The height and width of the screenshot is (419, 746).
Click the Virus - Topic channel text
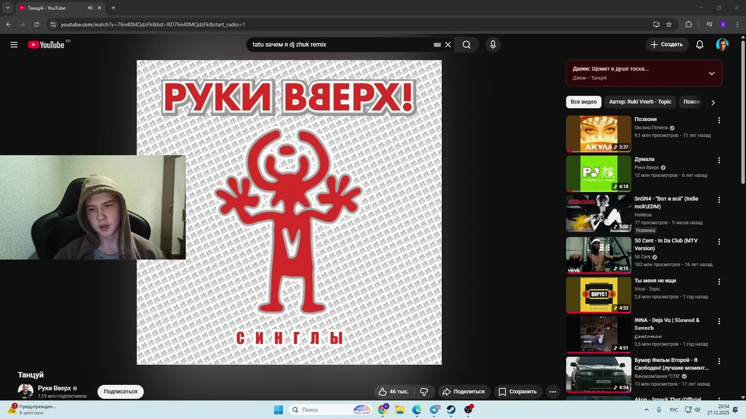[x=648, y=289]
